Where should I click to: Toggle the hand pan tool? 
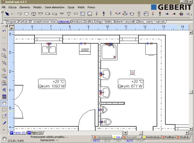pos(4,103)
